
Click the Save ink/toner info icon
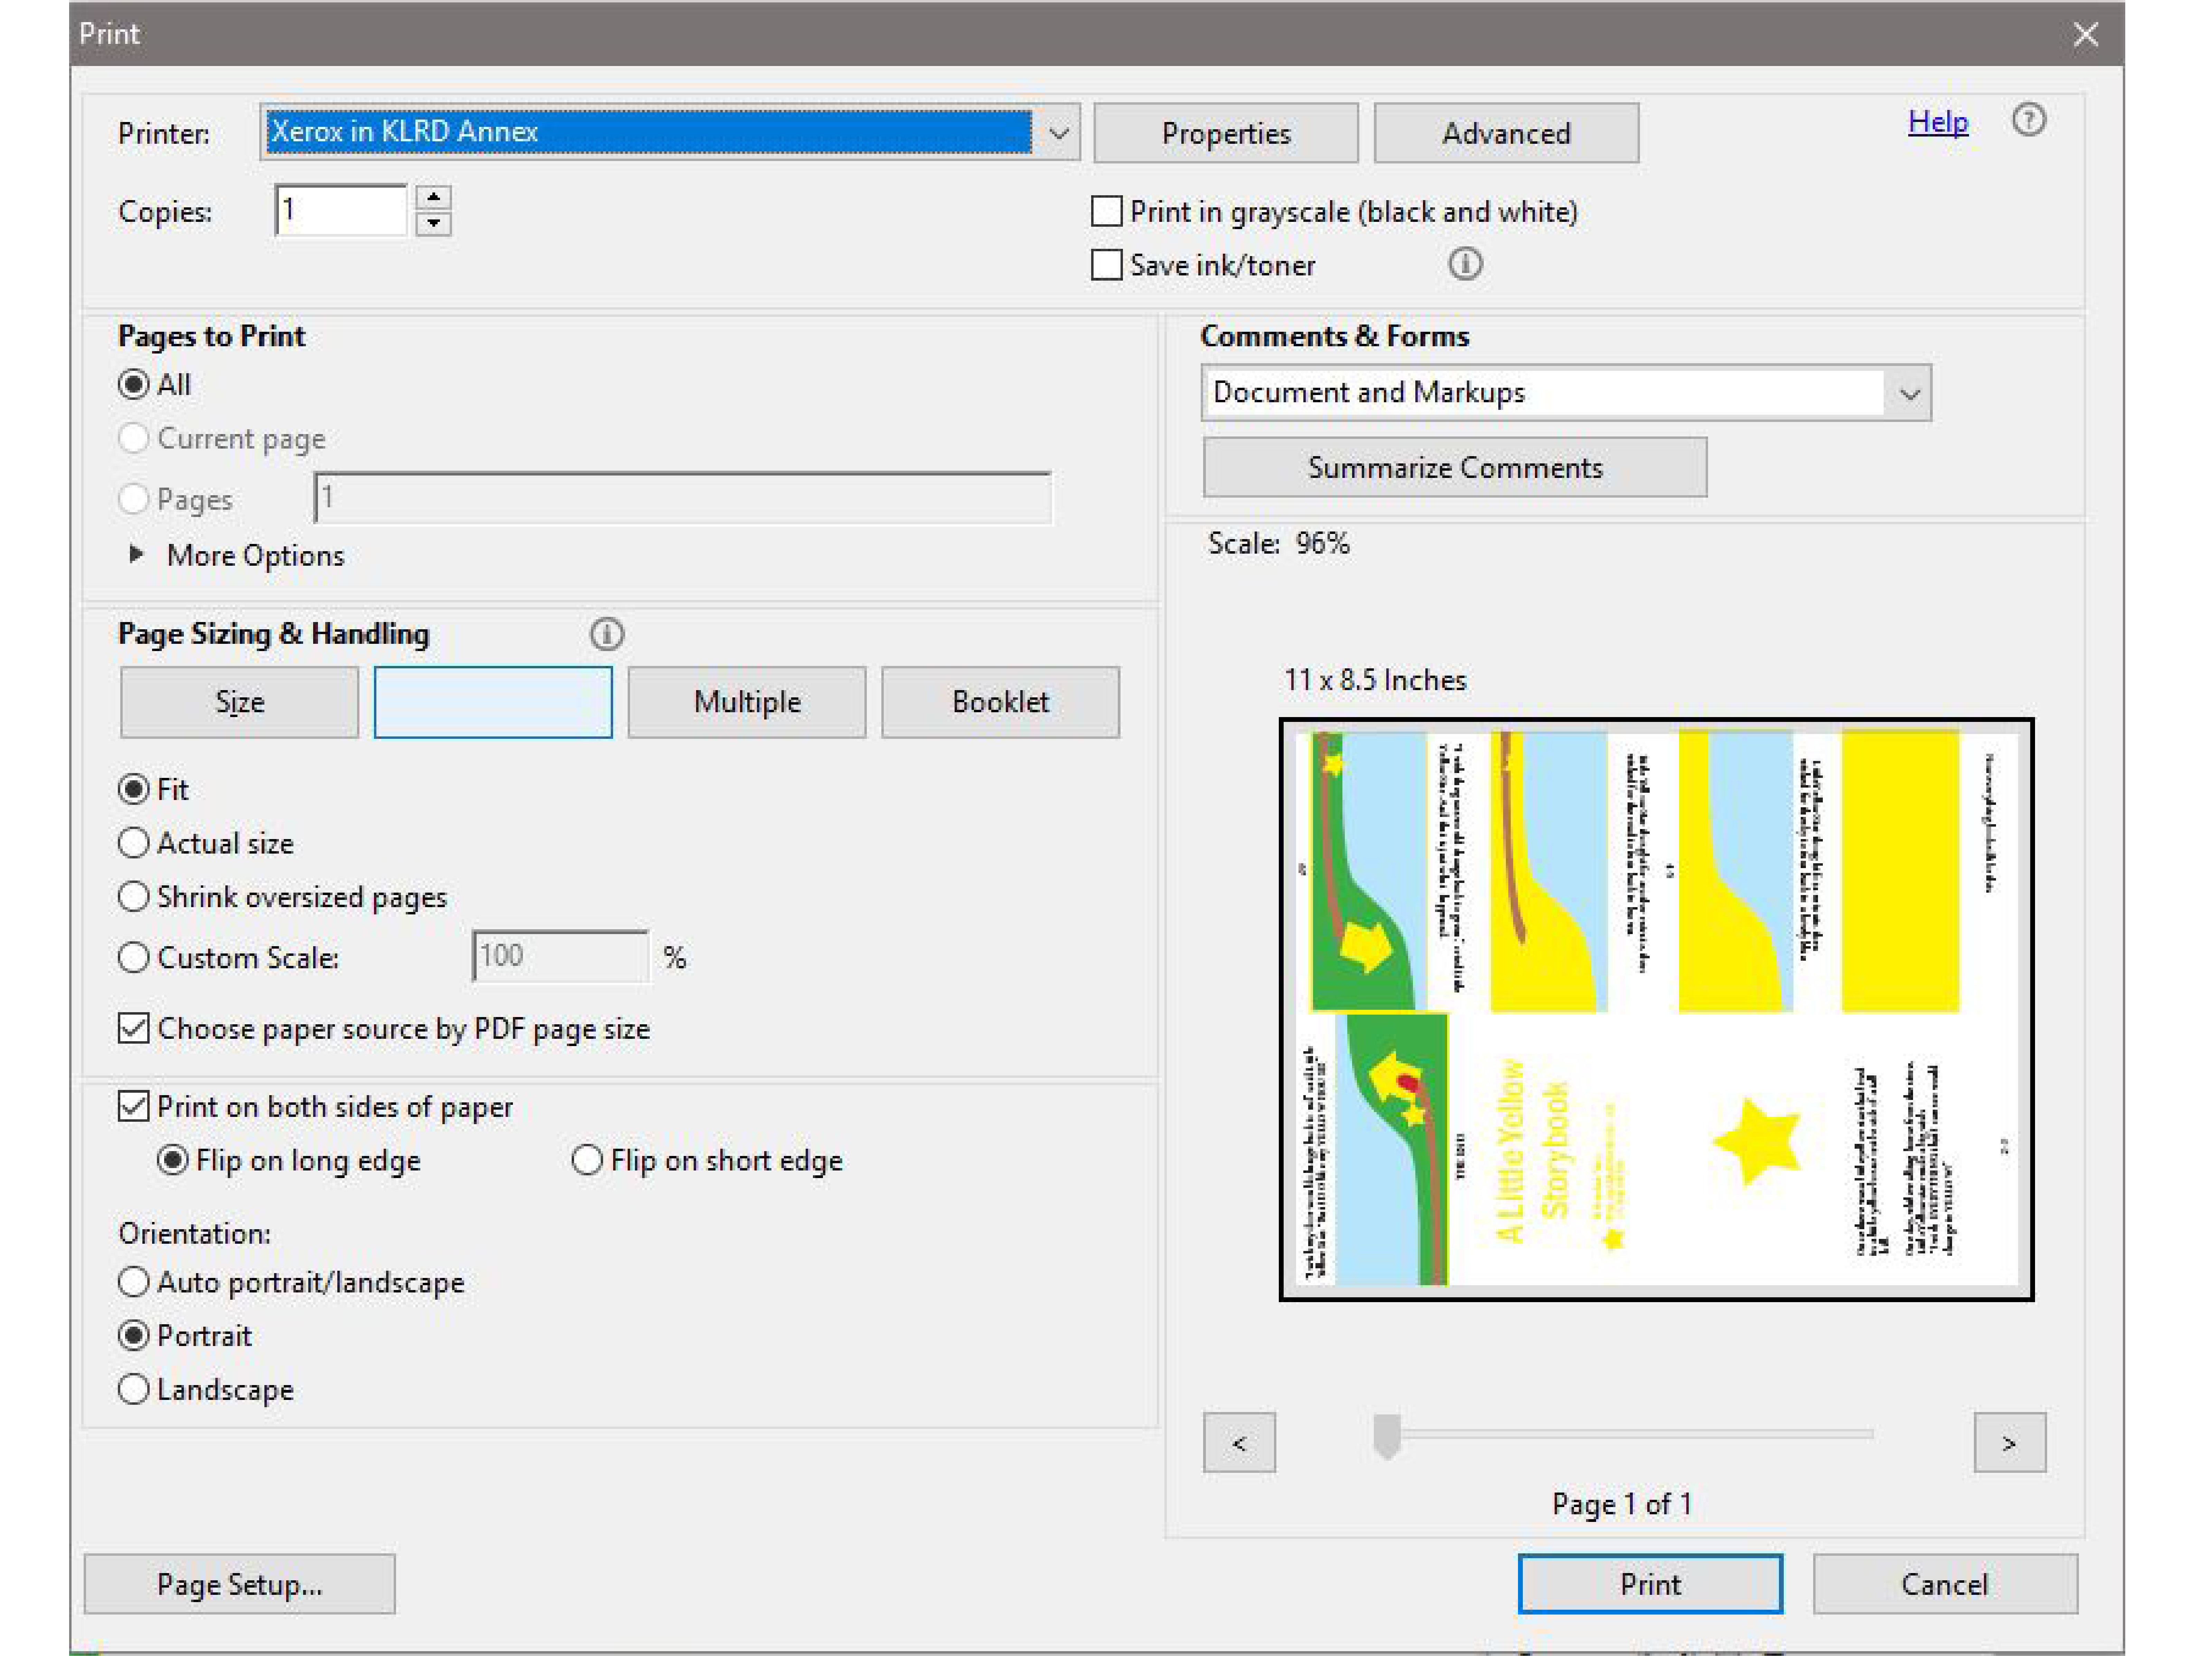click(x=1465, y=265)
